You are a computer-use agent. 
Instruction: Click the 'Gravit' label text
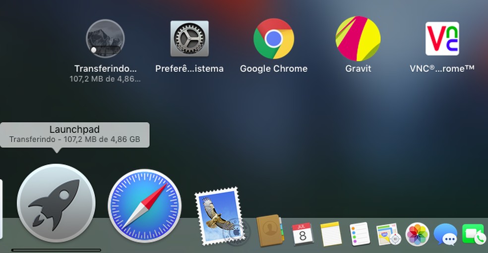(358, 68)
